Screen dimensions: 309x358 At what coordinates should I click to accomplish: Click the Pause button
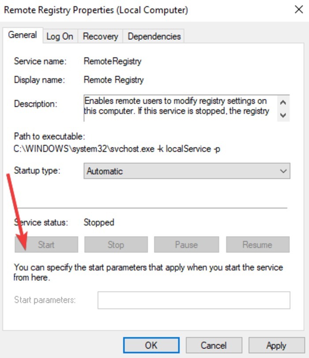pos(187,244)
